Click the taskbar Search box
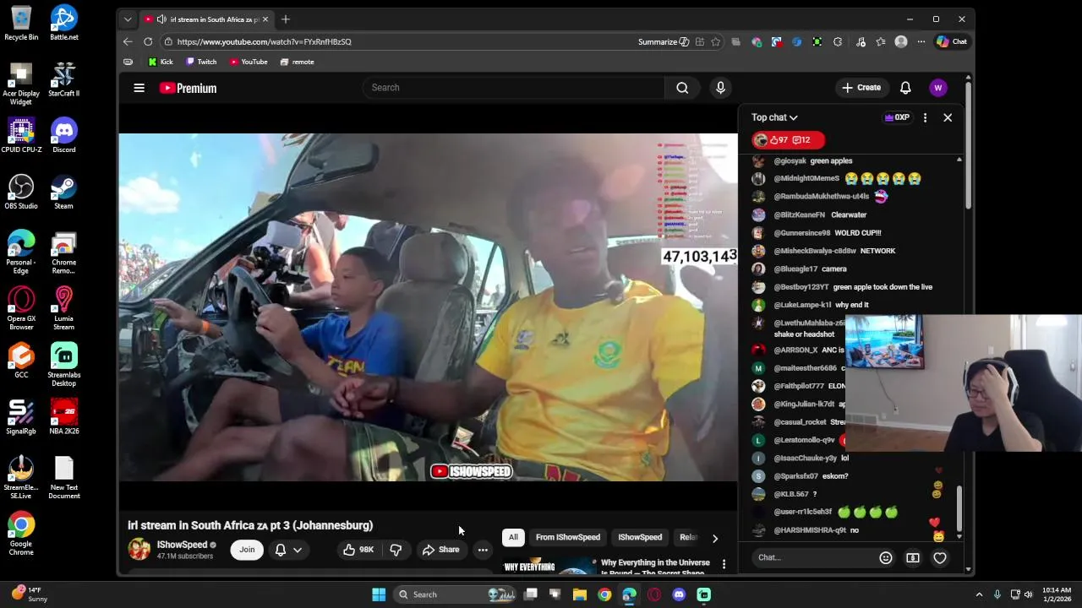The height and width of the screenshot is (608, 1082). [456, 594]
